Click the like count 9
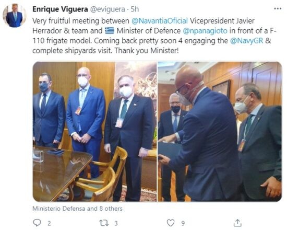 pos(183,223)
